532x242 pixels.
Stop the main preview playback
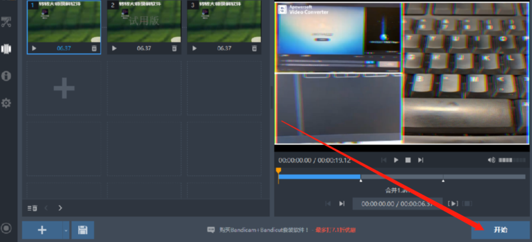coord(408,160)
